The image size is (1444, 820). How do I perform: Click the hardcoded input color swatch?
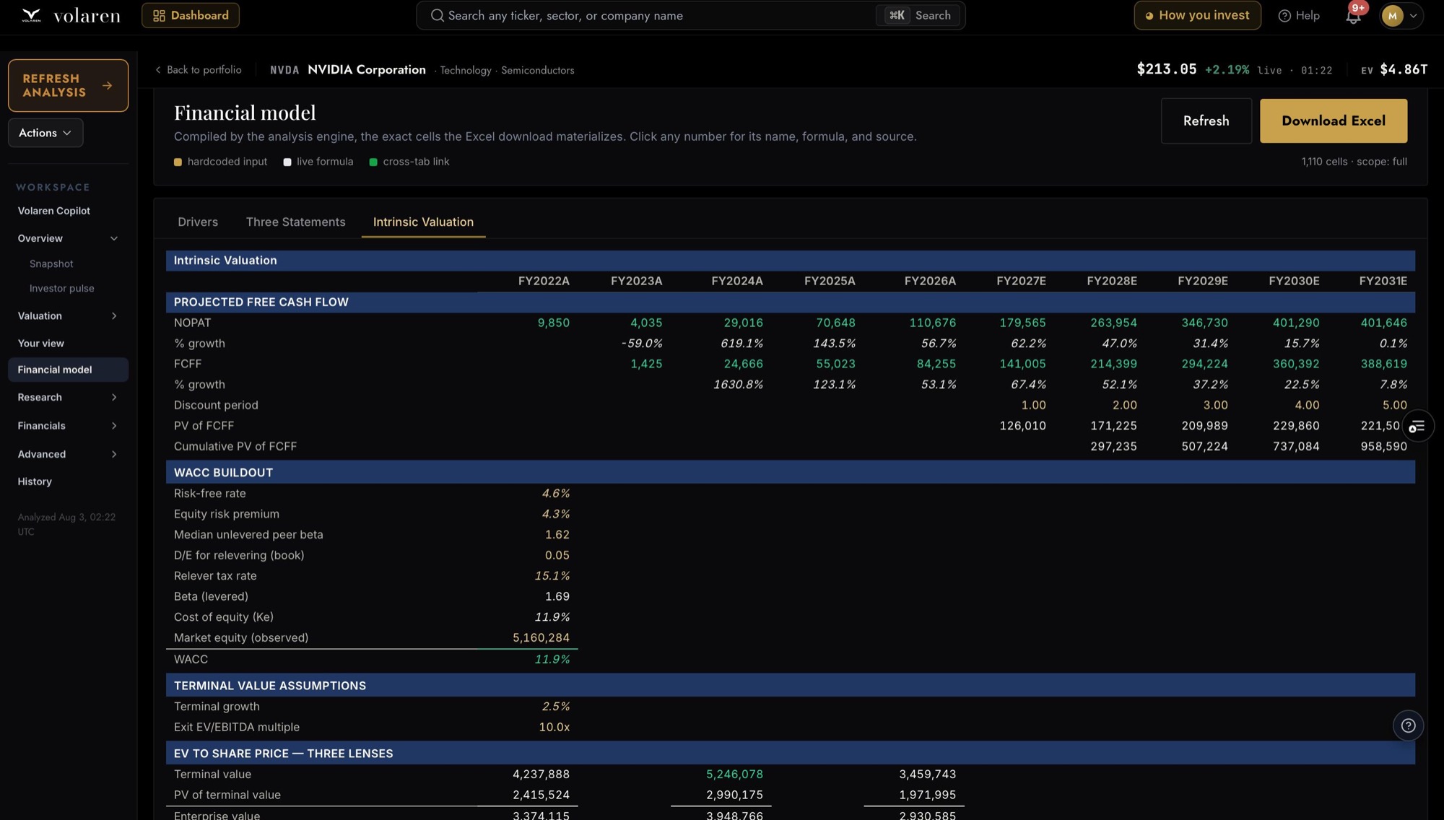point(178,162)
